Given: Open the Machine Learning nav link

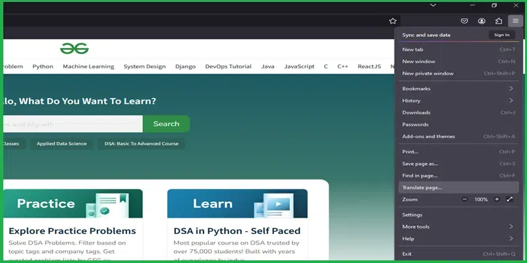Looking at the screenshot, I should point(88,66).
